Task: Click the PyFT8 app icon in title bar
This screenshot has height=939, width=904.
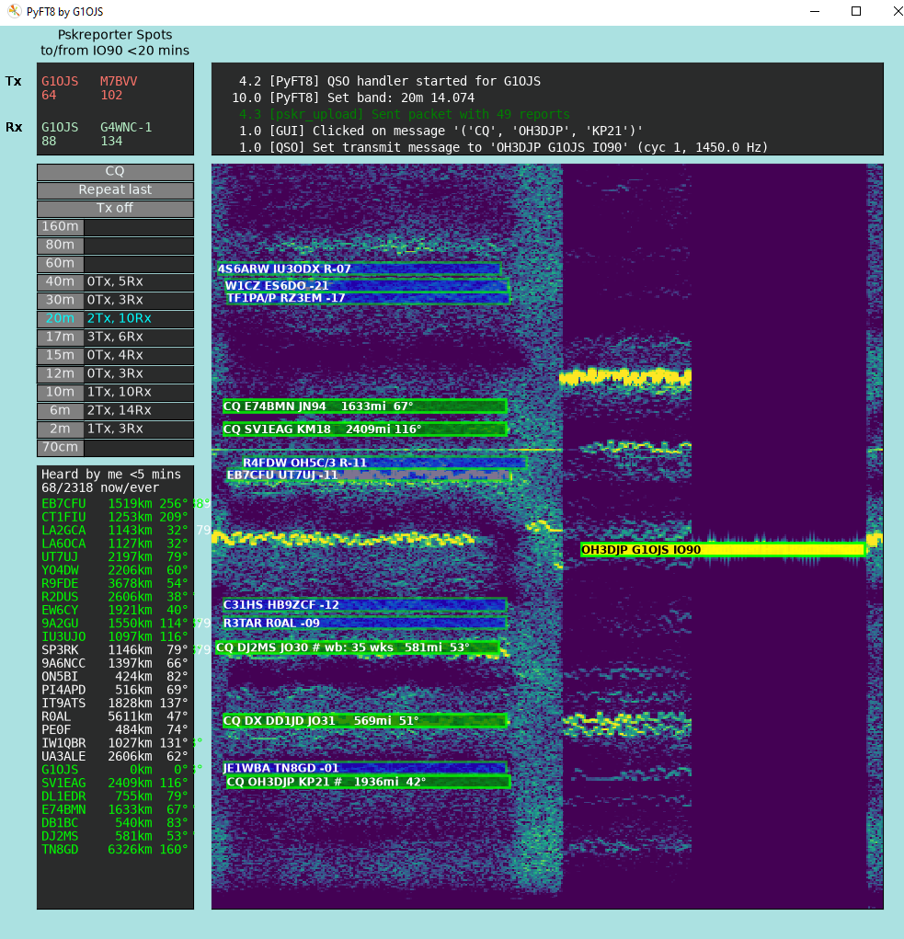Action: click(15, 11)
